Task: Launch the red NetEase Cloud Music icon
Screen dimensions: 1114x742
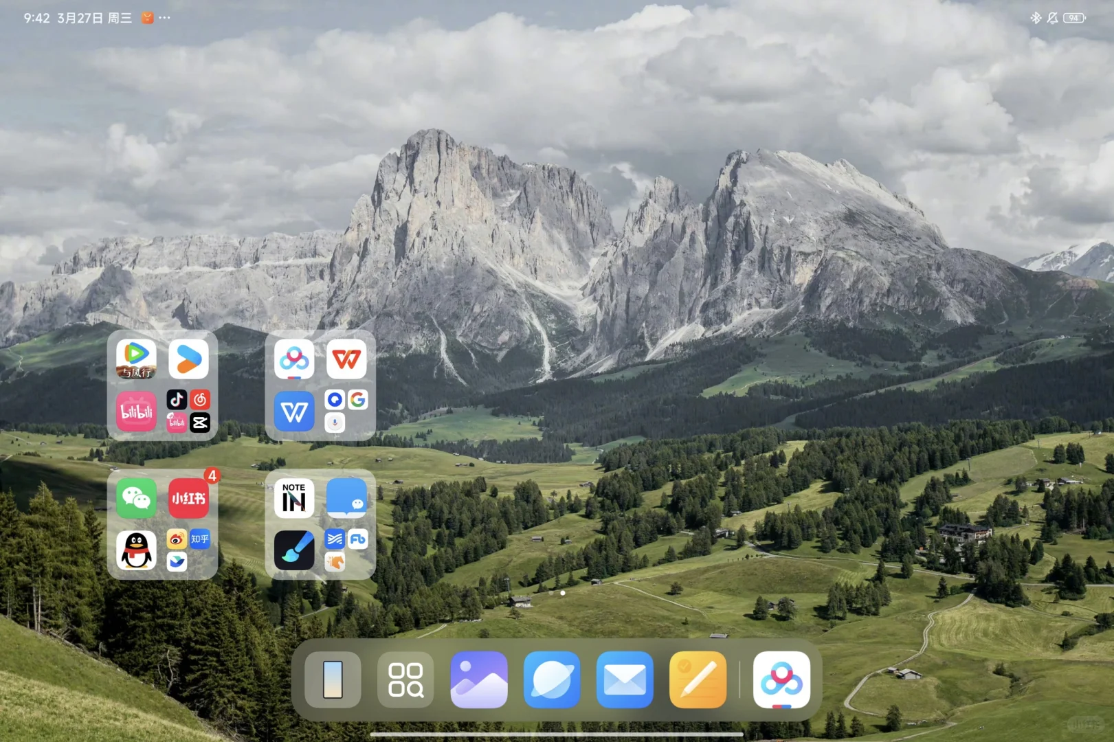Action: point(200,400)
